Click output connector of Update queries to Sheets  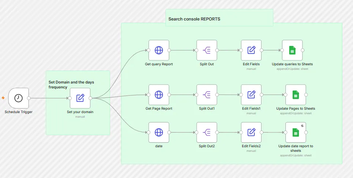tap(303, 50)
